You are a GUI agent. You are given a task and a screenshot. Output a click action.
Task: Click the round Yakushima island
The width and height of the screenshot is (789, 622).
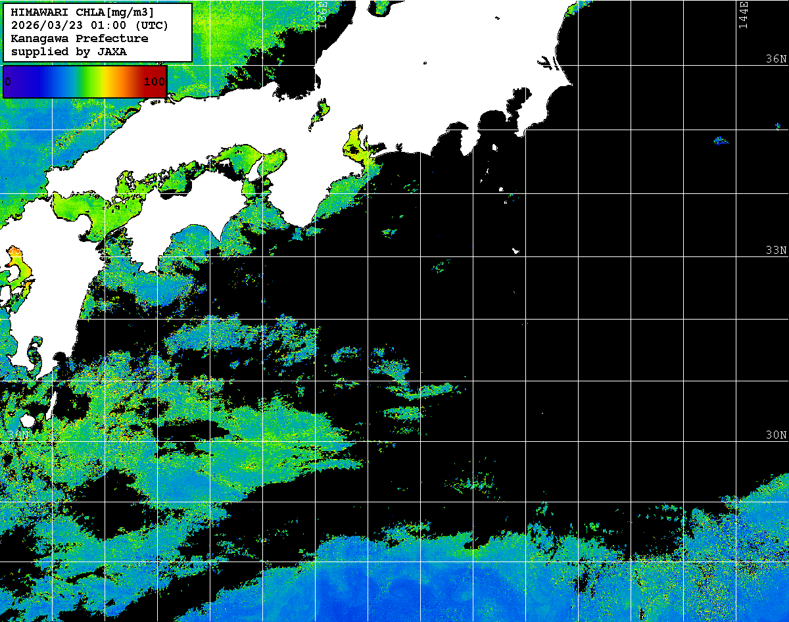coord(27,421)
